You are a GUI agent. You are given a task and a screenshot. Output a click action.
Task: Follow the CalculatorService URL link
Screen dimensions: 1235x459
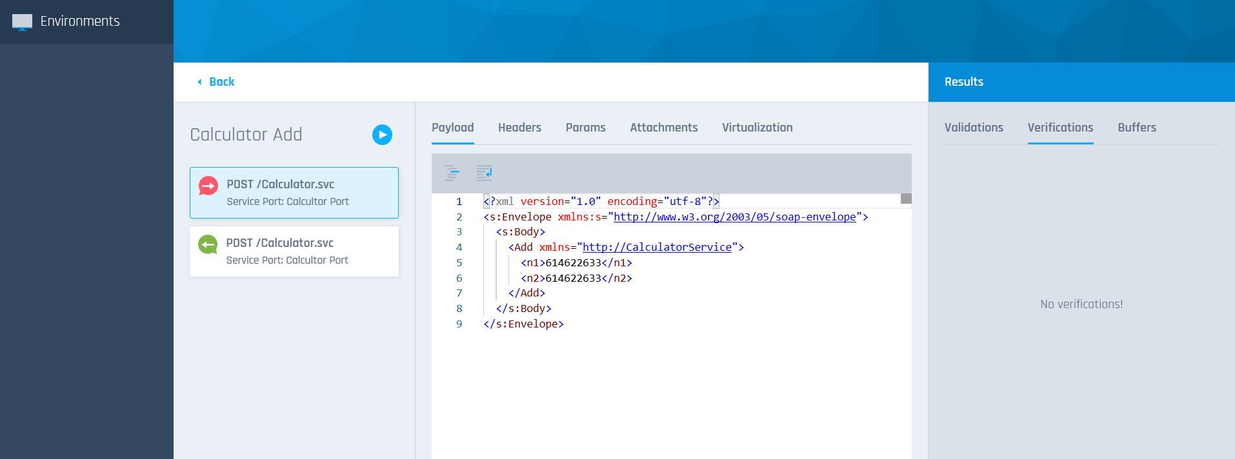(657, 248)
